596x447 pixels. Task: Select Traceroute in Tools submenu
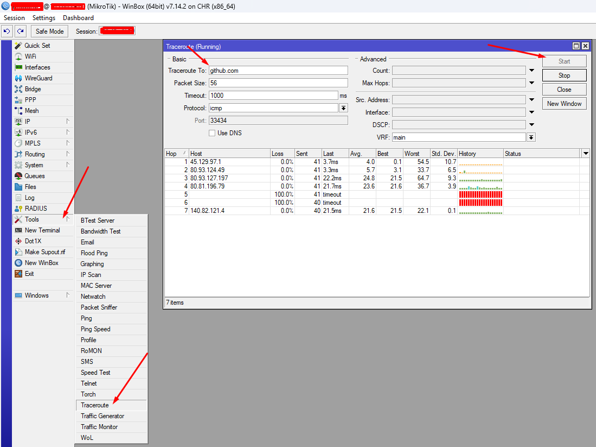(x=111, y=405)
